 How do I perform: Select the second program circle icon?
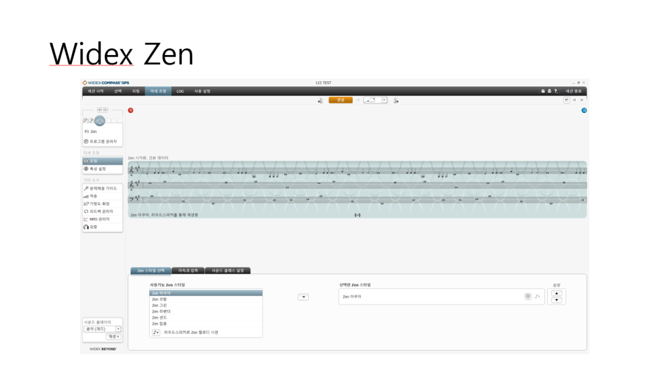coord(91,120)
